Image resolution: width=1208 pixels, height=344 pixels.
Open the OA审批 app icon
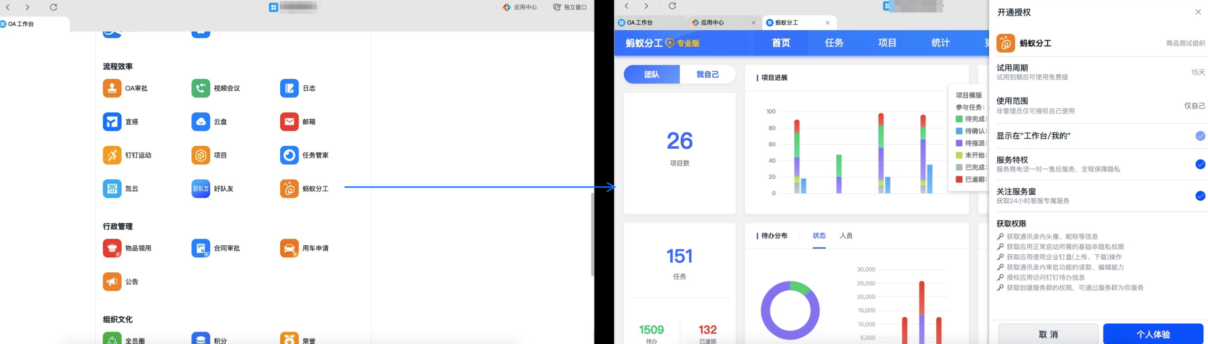[112, 88]
